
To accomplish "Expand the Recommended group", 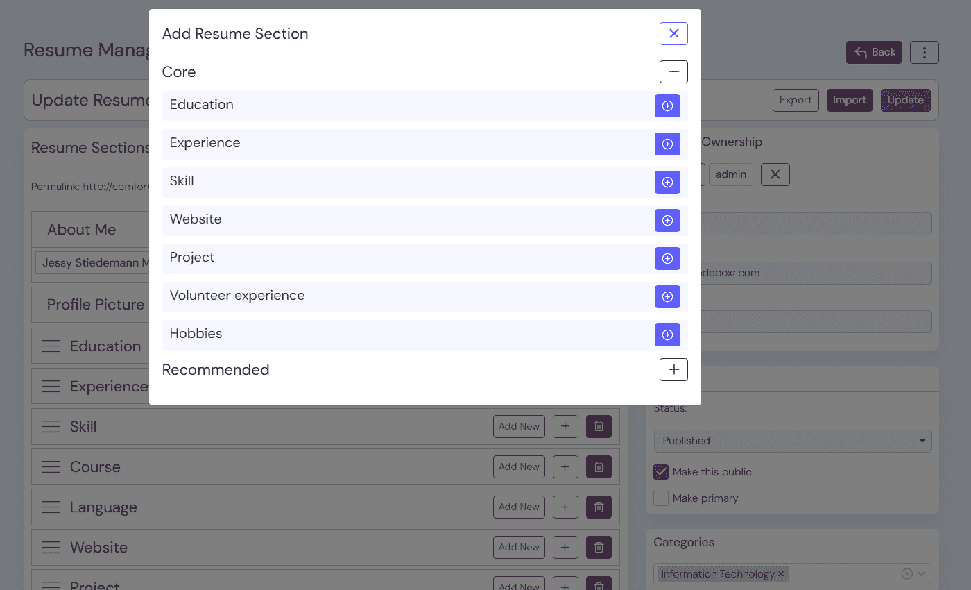I will [x=673, y=370].
